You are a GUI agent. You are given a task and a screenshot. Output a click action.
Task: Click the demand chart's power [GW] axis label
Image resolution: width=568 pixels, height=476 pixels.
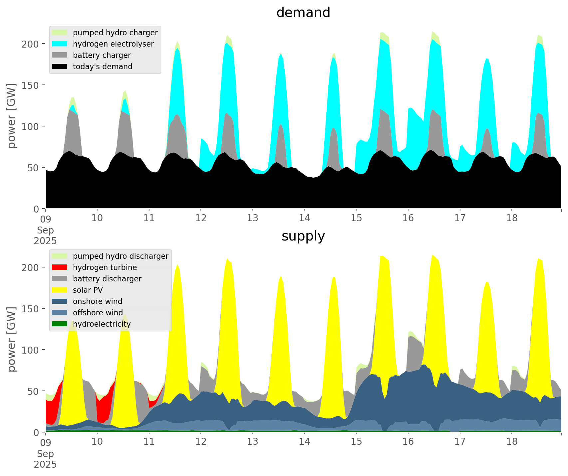coord(12,116)
